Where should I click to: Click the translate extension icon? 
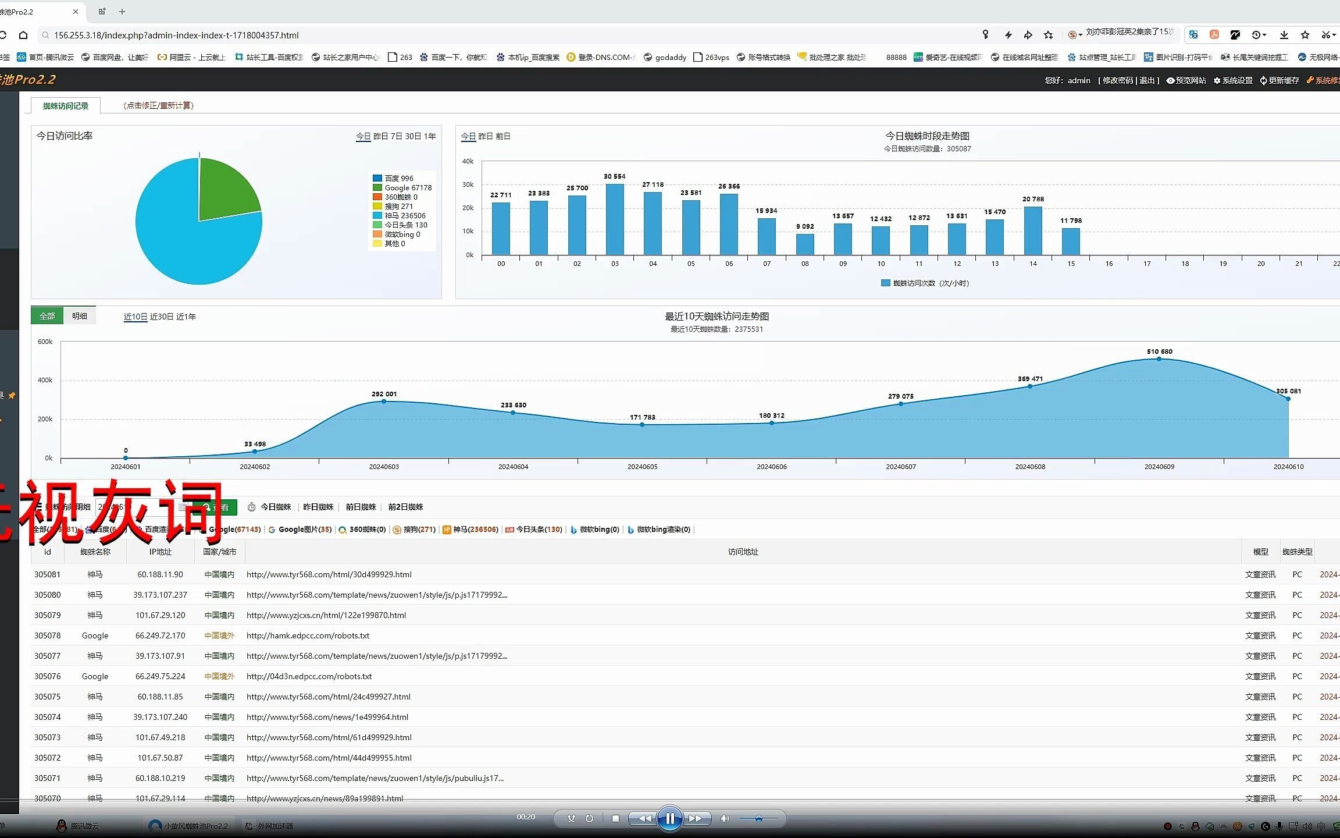pyautogui.click(x=1193, y=35)
